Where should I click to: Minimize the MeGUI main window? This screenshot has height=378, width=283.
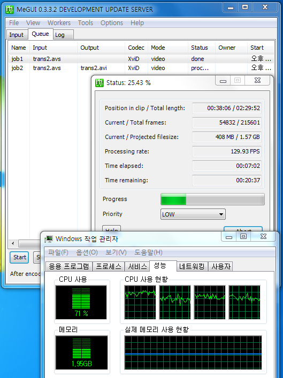231,7
